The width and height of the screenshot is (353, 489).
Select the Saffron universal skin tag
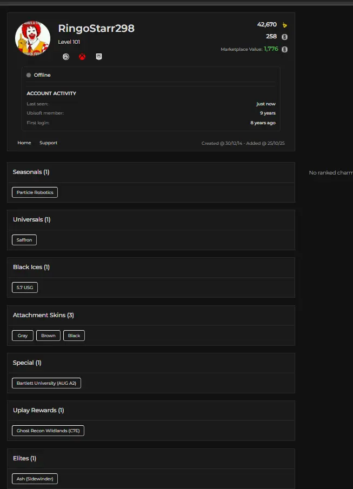[24, 240]
